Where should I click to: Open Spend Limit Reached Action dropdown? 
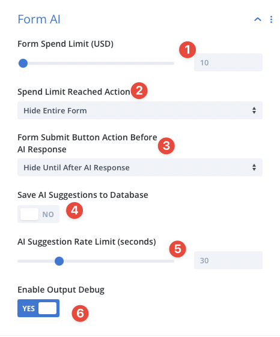pos(140,110)
